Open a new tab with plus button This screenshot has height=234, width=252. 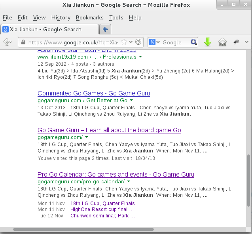pyautogui.click(x=105, y=29)
